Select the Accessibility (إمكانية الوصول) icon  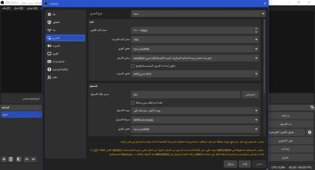tap(50, 69)
